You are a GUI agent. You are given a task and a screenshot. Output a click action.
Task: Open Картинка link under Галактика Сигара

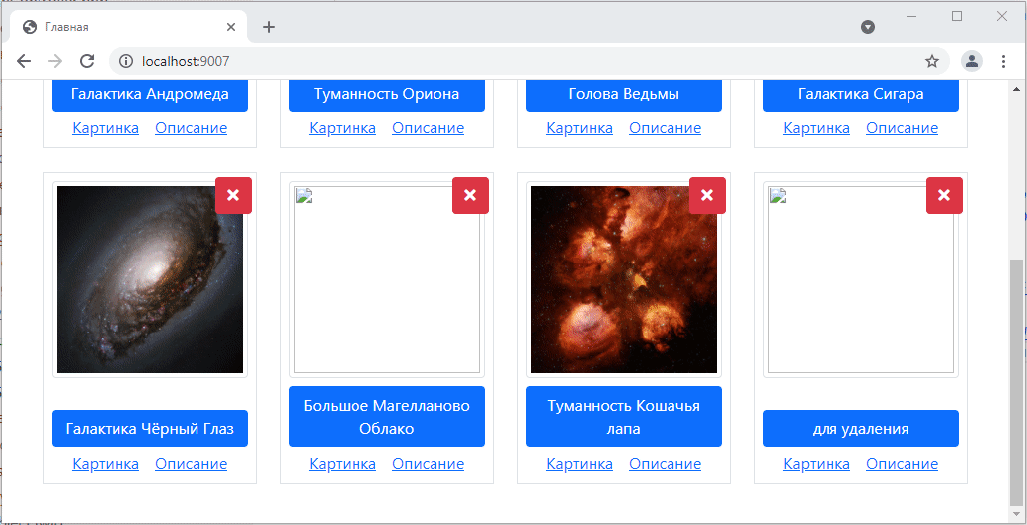pyautogui.click(x=817, y=128)
